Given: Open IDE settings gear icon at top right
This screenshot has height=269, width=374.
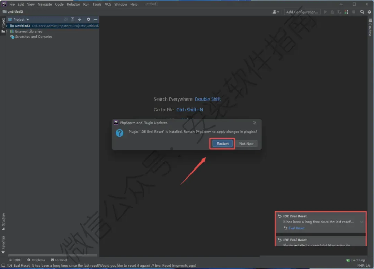Looking at the screenshot, I should (x=369, y=12).
